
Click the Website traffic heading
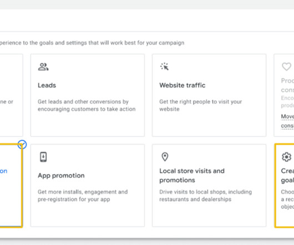pos(183,85)
